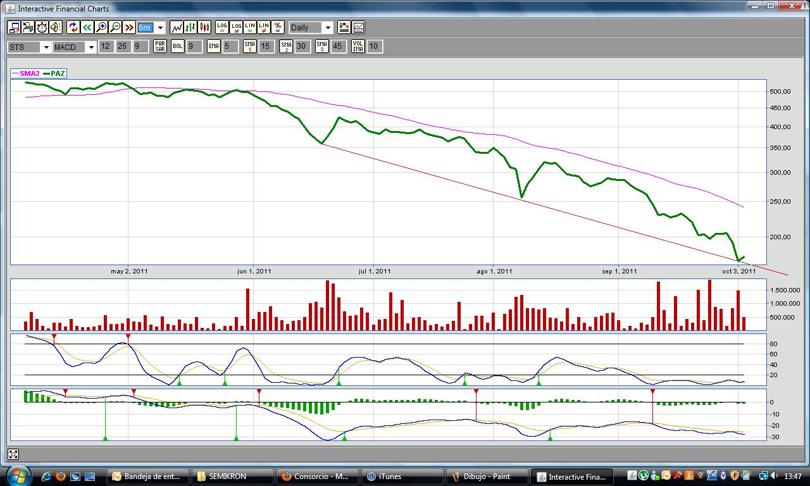Open the MACD indicator dropdown
Screen dimensions: 810x486
point(91,47)
